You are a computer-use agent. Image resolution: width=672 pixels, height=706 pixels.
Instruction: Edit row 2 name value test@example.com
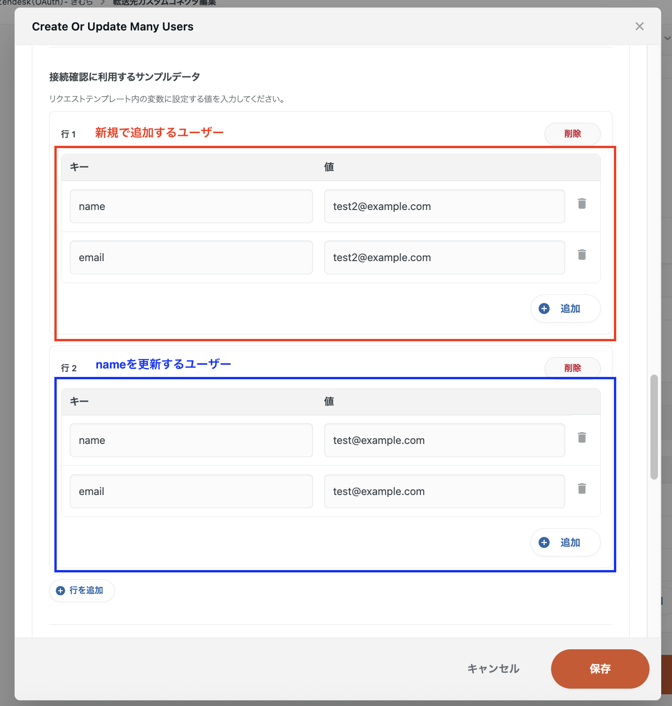(x=444, y=440)
